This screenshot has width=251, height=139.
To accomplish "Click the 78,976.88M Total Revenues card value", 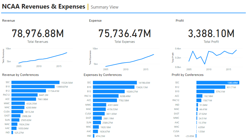I will (x=38, y=34).
